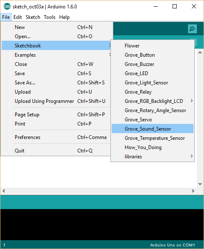Open the How_You_Doing sketch
Viewport: 204px width, 249px height.
(152, 147)
